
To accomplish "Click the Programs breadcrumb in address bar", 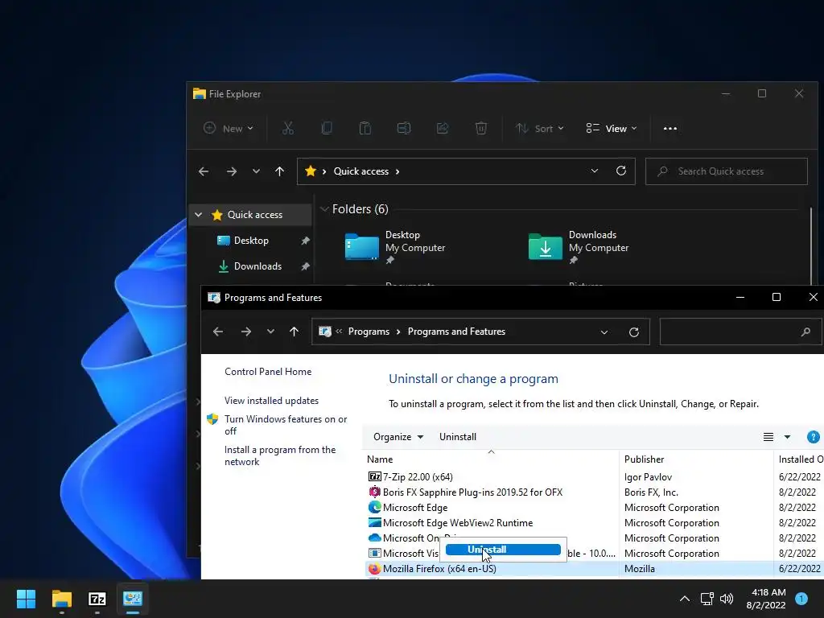I will point(369,332).
